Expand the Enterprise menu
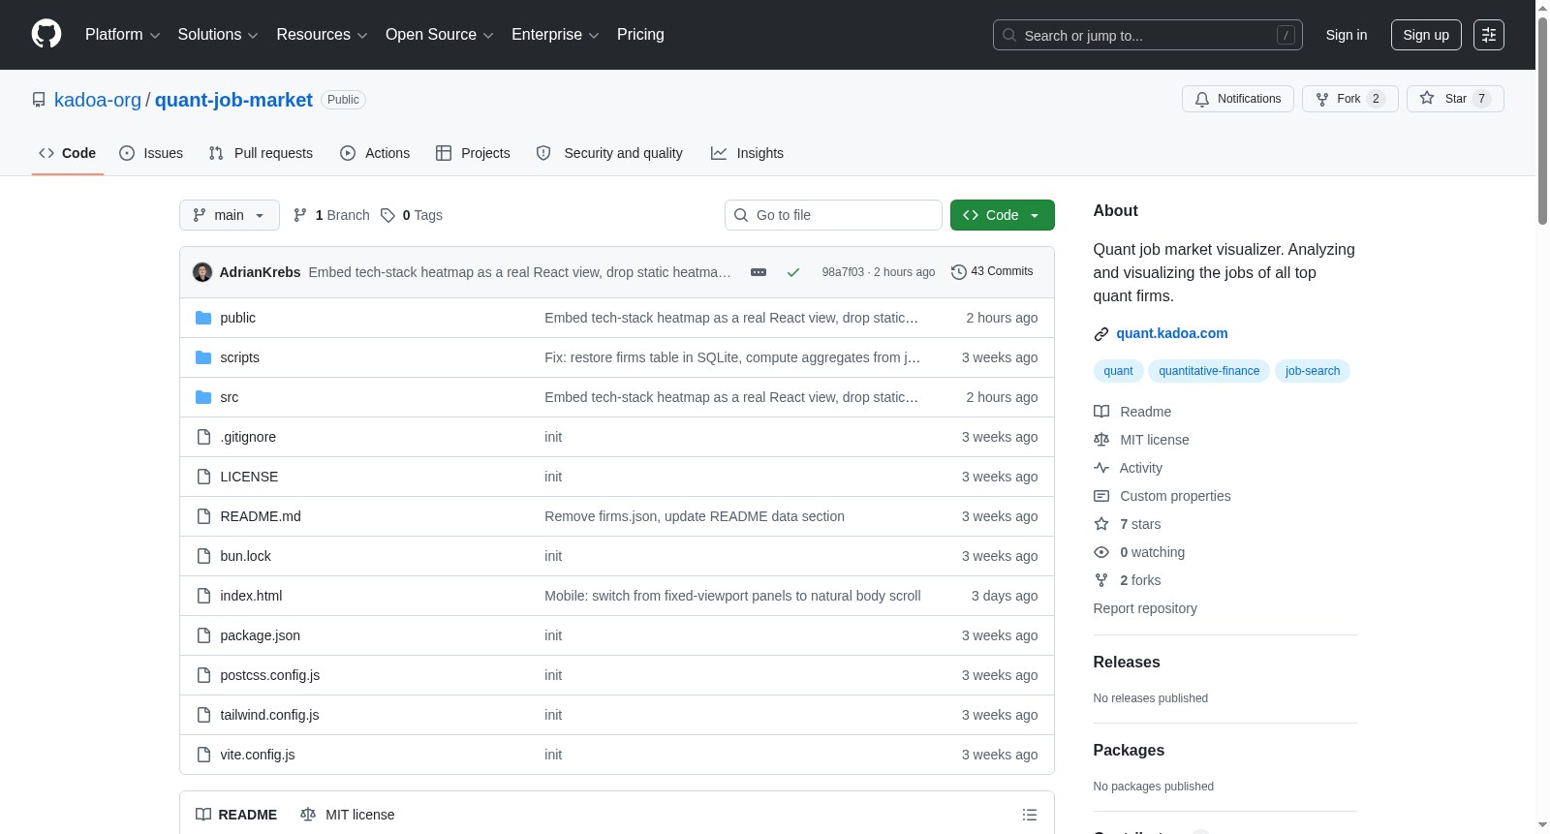 coord(555,35)
